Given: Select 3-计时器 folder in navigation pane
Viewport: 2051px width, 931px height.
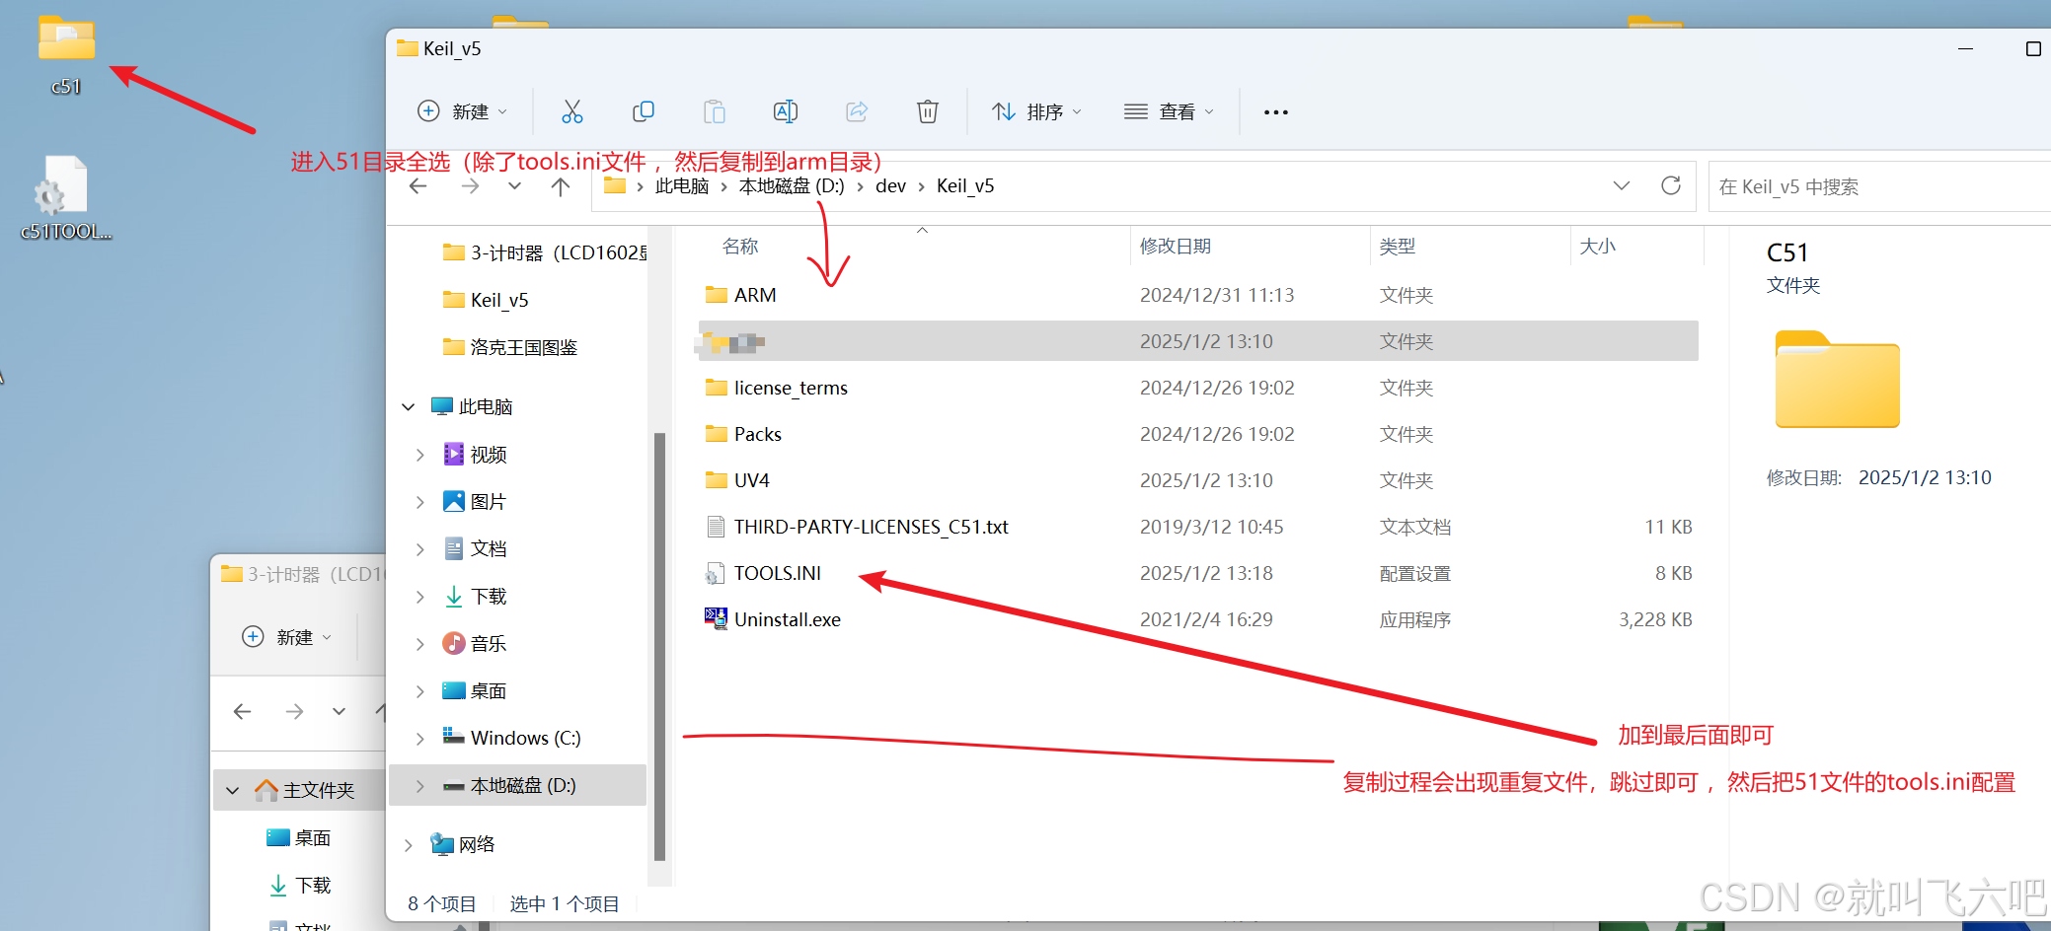Looking at the screenshot, I should click(545, 252).
